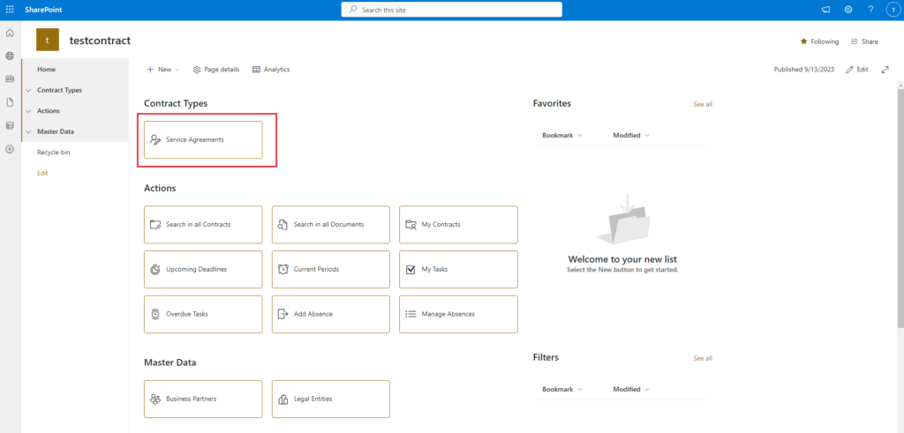Click inside Search this site box
Viewport: 904px width, 433px height.
point(451,10)
